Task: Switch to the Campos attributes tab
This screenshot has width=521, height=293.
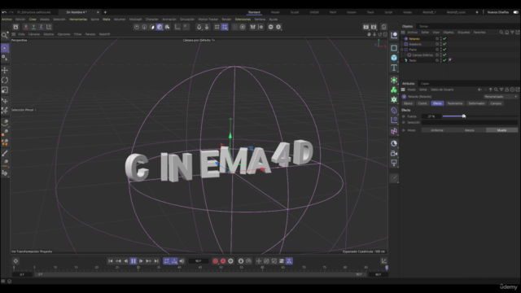Action: tap(496, 103)
